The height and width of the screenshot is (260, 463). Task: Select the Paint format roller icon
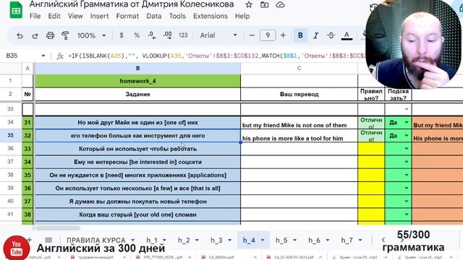tap(65, 35)
